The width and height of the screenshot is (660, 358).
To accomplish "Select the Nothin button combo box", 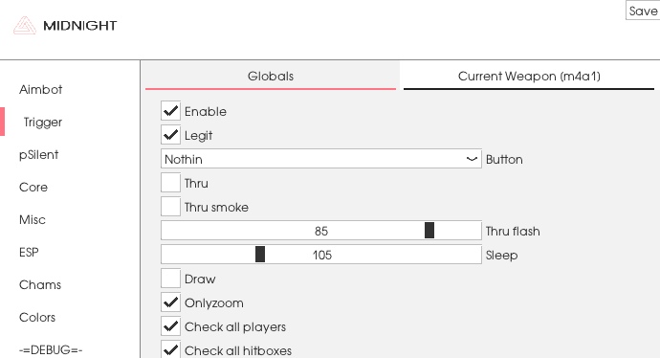I will click(321, 159).
